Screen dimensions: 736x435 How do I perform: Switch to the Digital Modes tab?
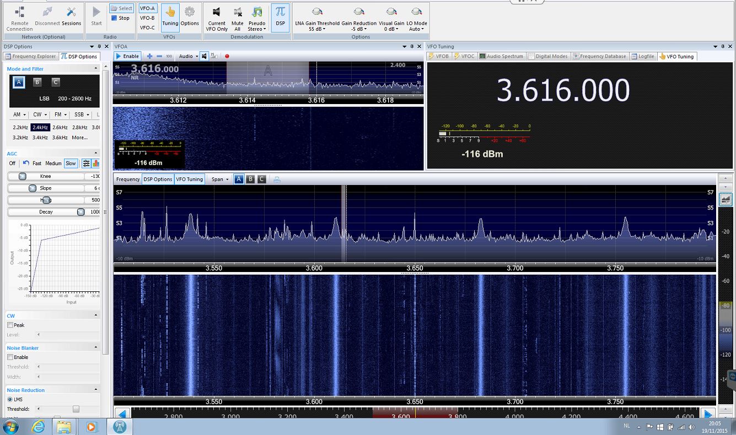(x=547, y=56)
